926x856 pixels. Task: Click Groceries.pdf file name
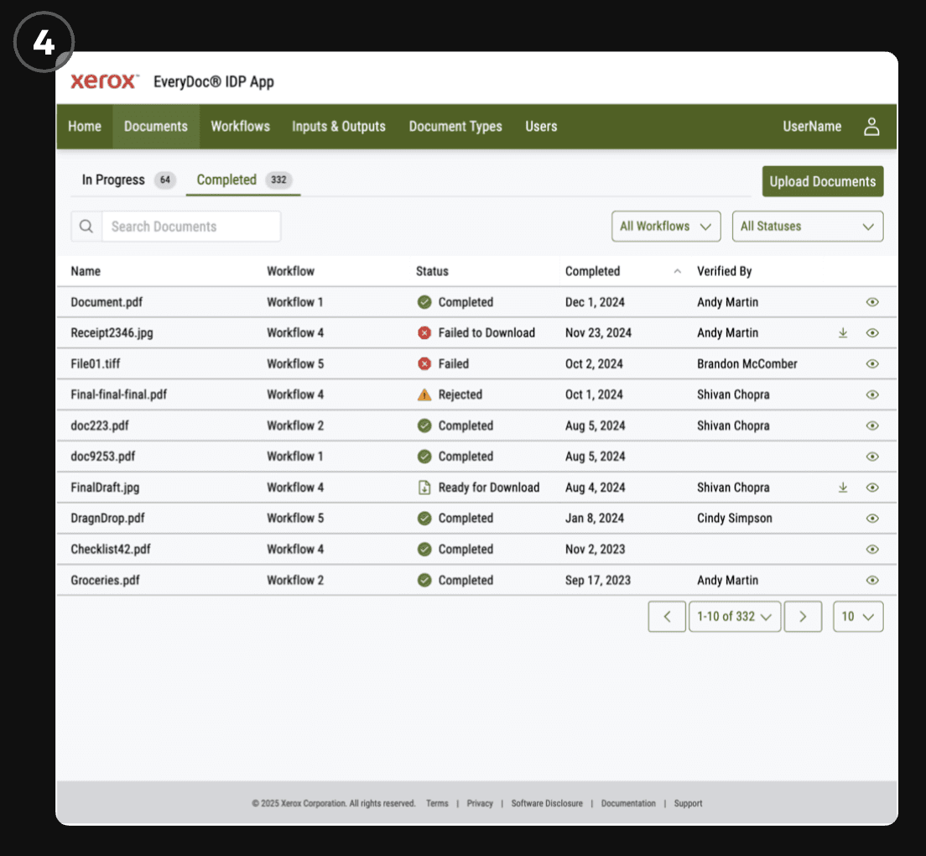click(105, 580)
